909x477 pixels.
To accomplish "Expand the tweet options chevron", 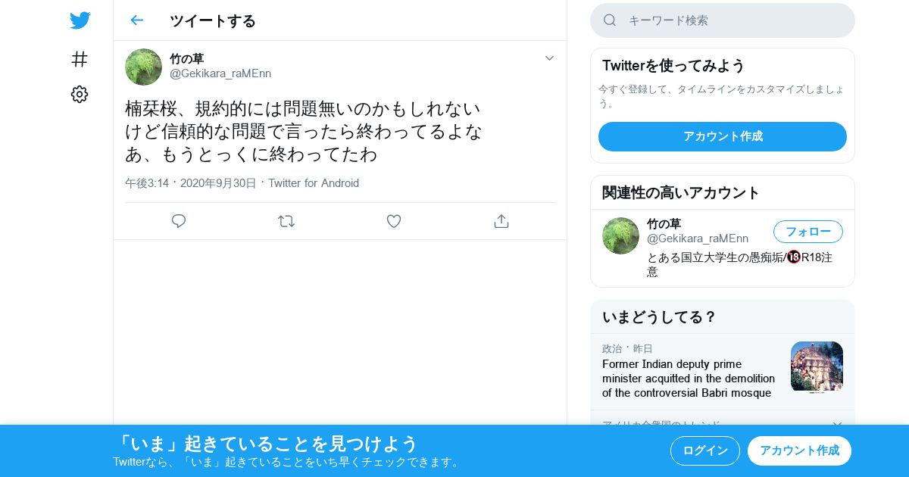I will tap(550, 58).
